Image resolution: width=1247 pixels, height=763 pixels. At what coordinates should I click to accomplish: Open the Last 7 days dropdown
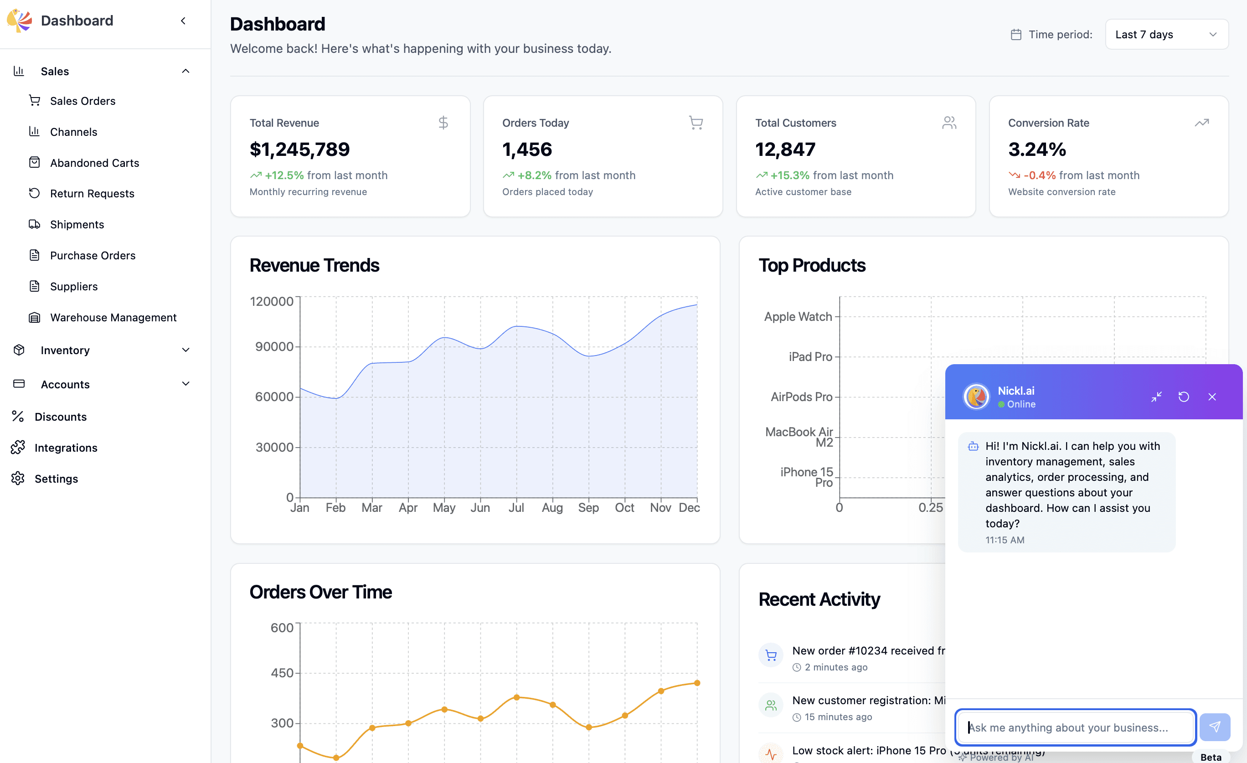point(1166,34)
